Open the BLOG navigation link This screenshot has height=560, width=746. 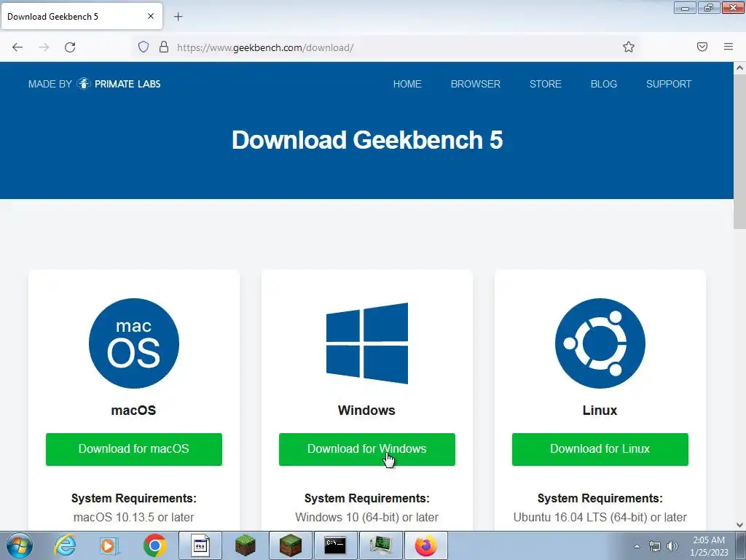pos(604,84)
